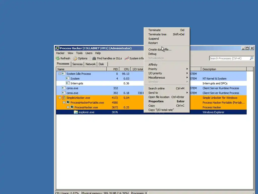Collapse the ProcessHackerPortable.exe tree node

point(64,103)
